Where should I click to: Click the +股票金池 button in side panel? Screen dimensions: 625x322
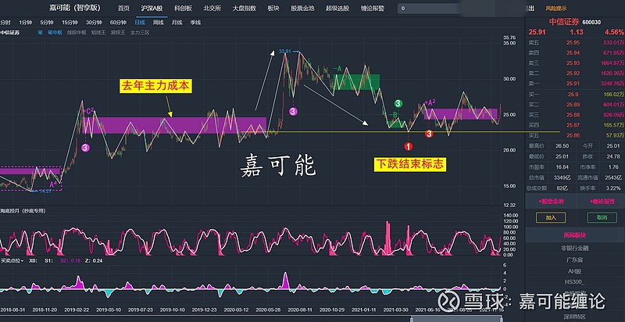pos(552,202)
